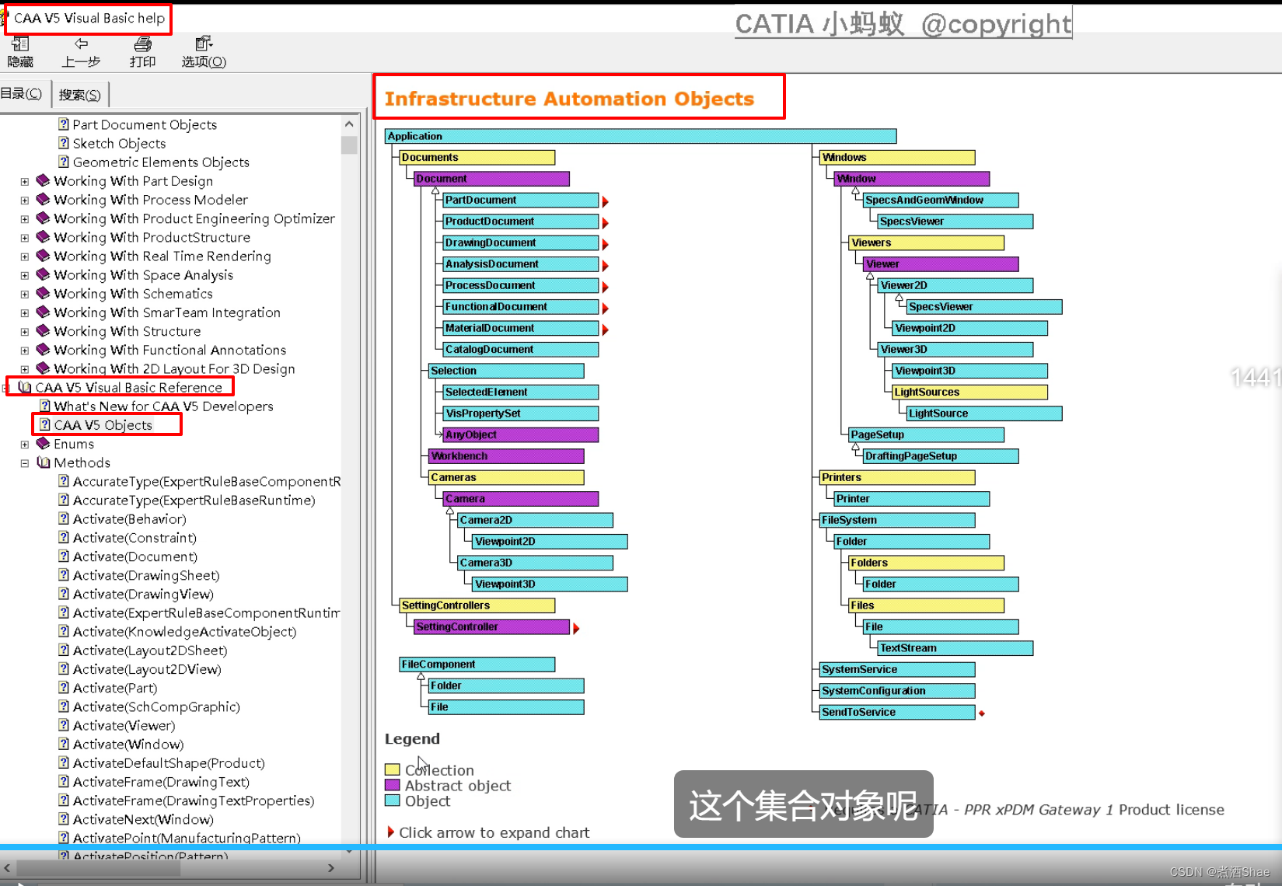Open the Windows collection box
Screen dimensions: 1282x886
(x=897, y=158)
